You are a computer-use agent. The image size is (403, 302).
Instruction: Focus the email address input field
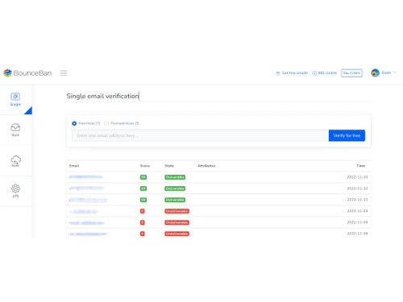[200, 135]
